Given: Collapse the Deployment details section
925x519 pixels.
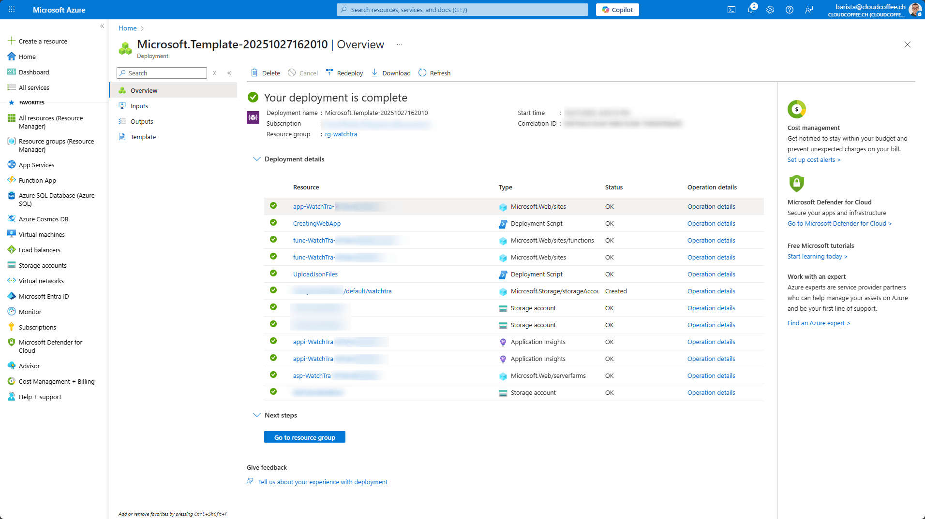Looking at the screenshot, I should 257,159.
